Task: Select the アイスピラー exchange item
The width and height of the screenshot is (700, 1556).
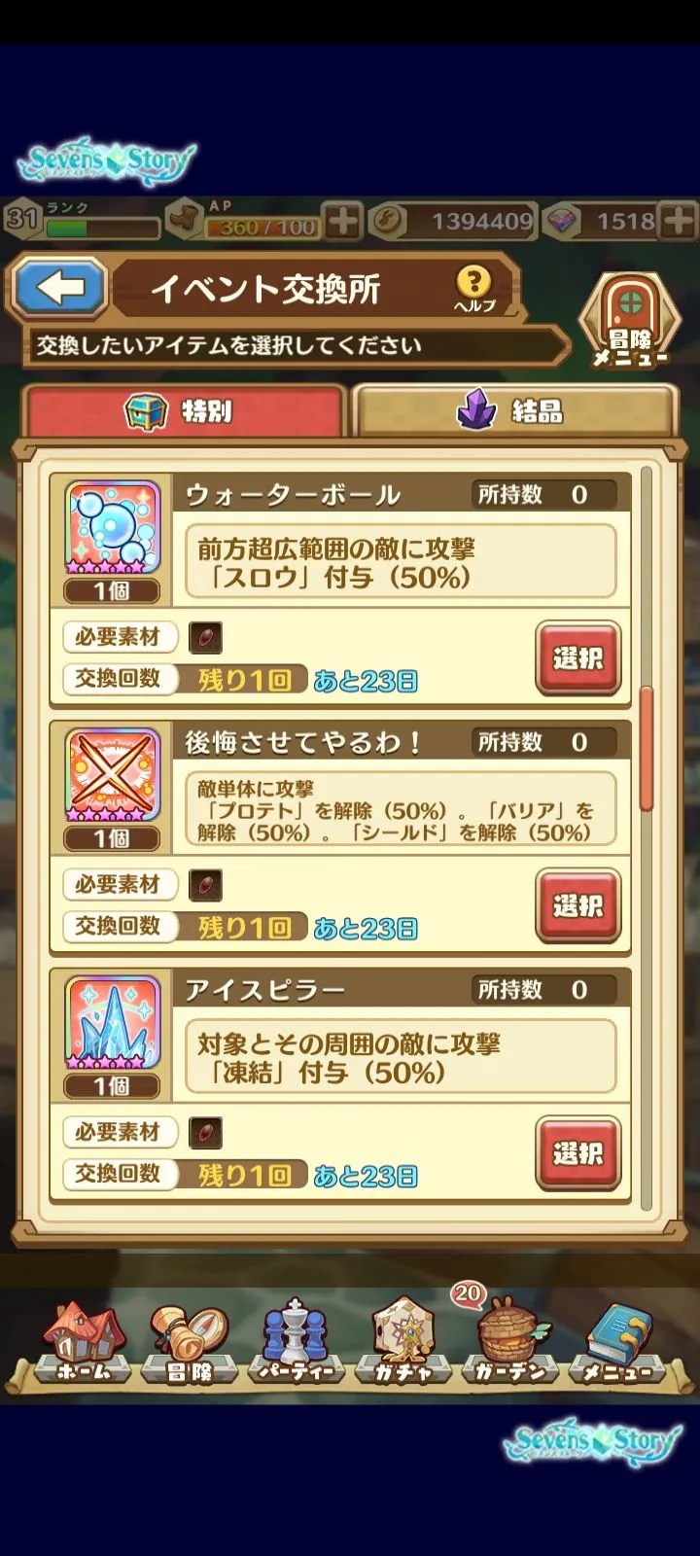Action: click(x=577, y=1154)
